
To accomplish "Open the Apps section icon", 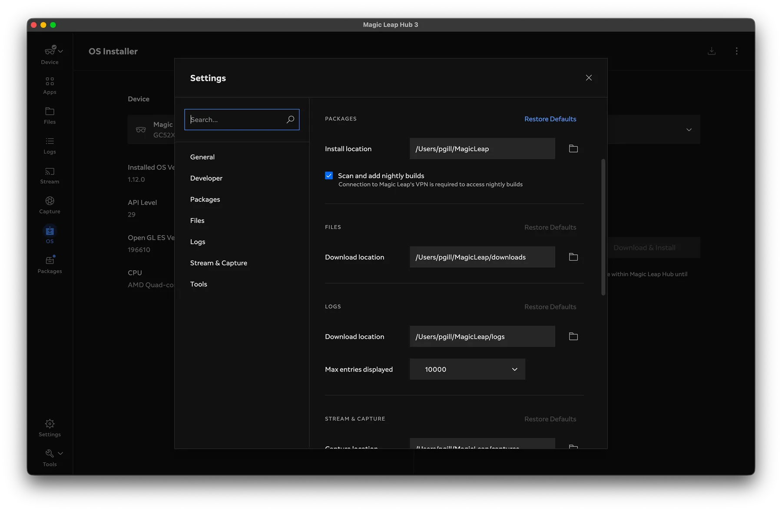I will point(50,81).
